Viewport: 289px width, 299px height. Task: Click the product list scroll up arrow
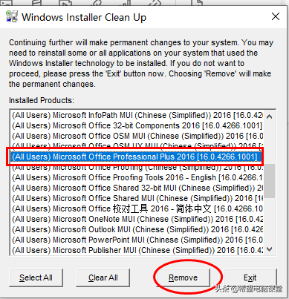click(270, 116)
